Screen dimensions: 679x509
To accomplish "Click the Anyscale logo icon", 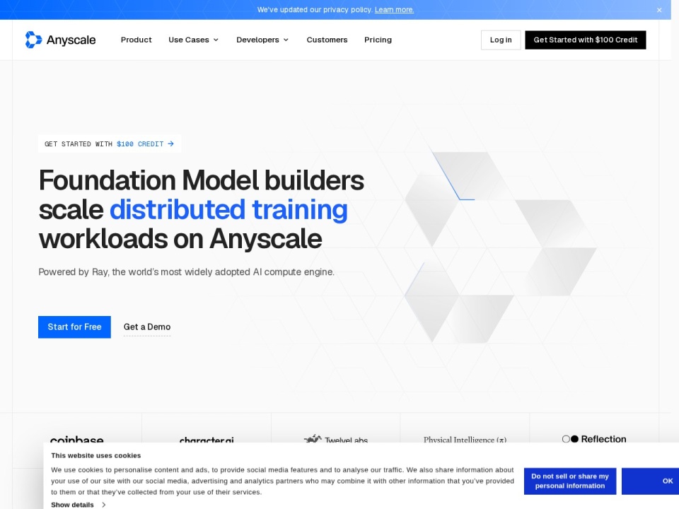I will 33,40.
